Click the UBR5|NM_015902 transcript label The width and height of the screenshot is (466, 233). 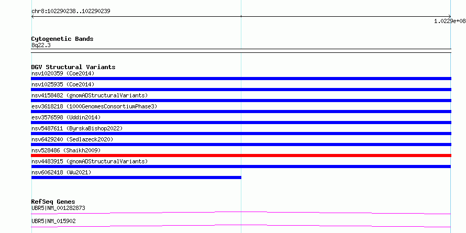(53, 221)
